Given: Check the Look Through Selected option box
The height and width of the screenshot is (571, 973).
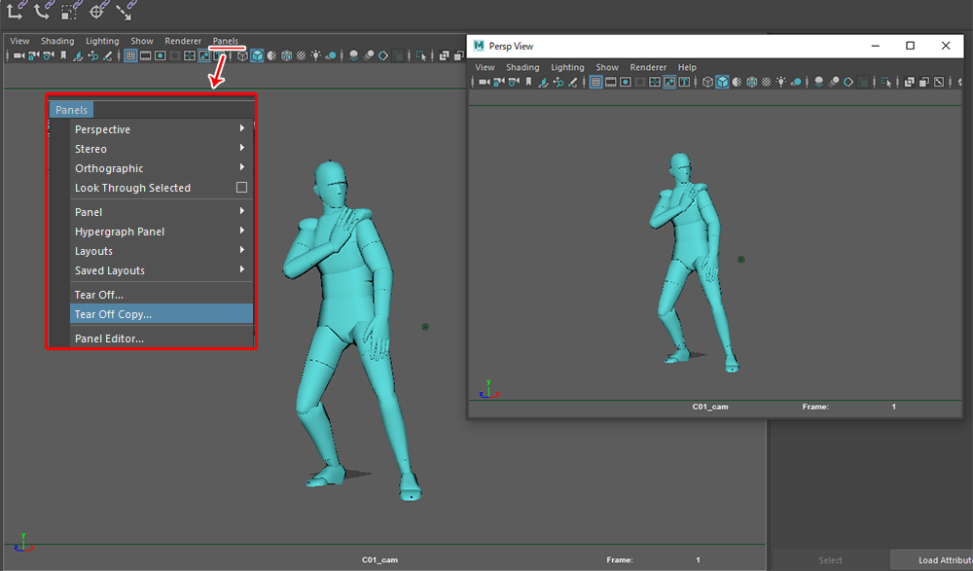Looking at the screenshot, I should click(241, 188).
